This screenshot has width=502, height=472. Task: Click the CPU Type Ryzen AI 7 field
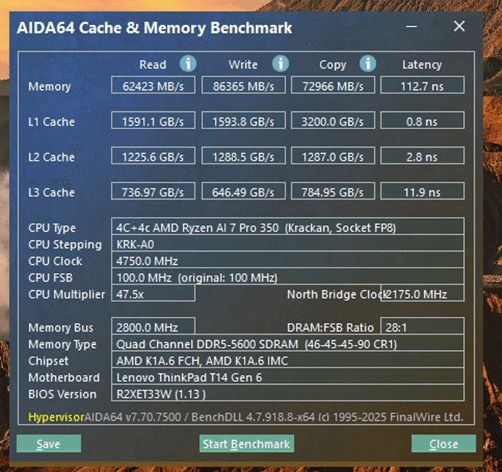pos(287,228)
